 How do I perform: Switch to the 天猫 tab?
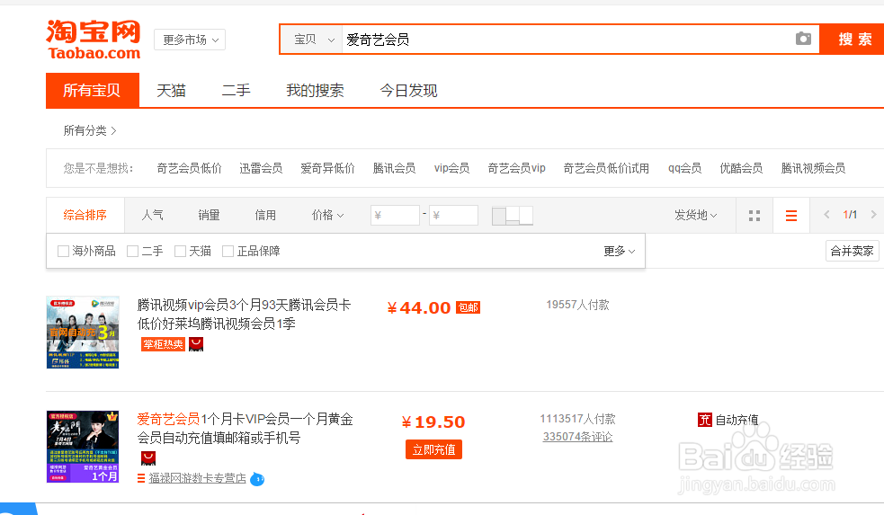pyautogui.click(x=171, y=90)
